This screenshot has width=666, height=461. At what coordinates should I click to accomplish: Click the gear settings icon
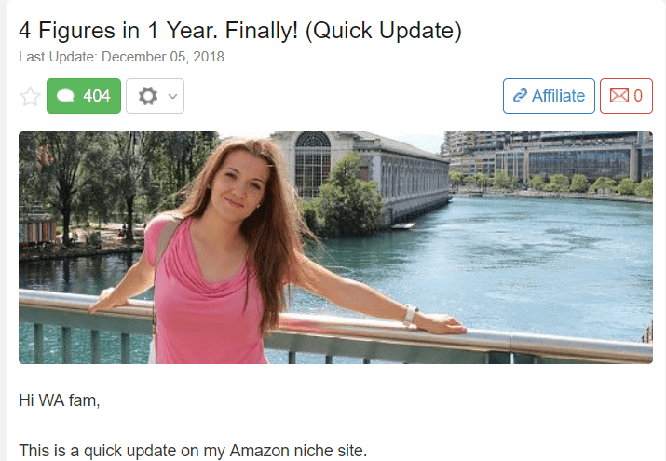[x=148, y=96]
